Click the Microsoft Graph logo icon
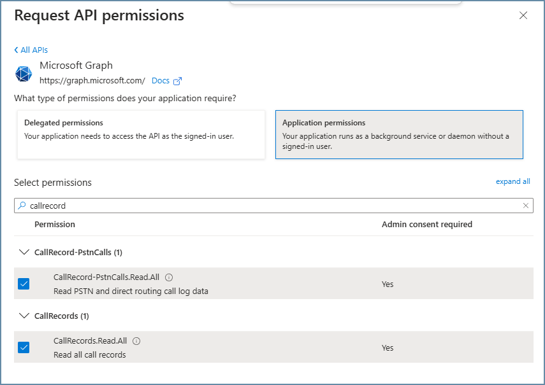The width and height of the screenshot is (545, 385). pos(24,73)
